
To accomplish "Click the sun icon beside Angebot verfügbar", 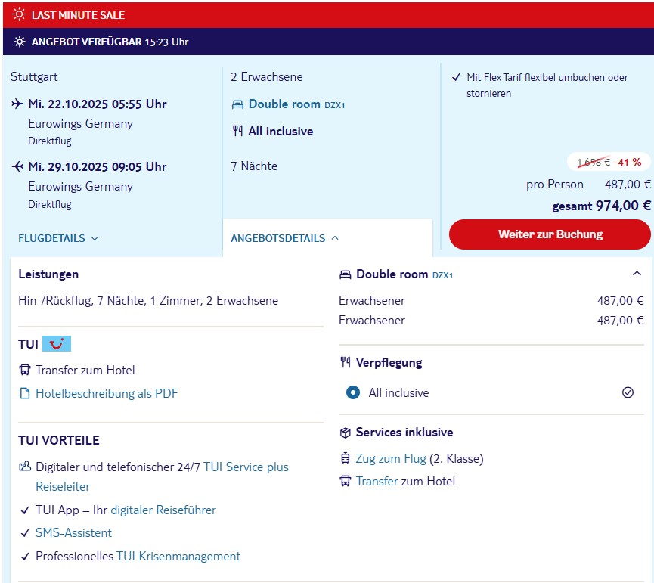I will click(x=19, y=42).
